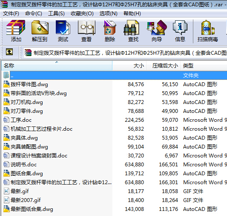The image size is (227, 216).
Task: Sort by the 名称 column header
Action: click(x=57, y=66)
